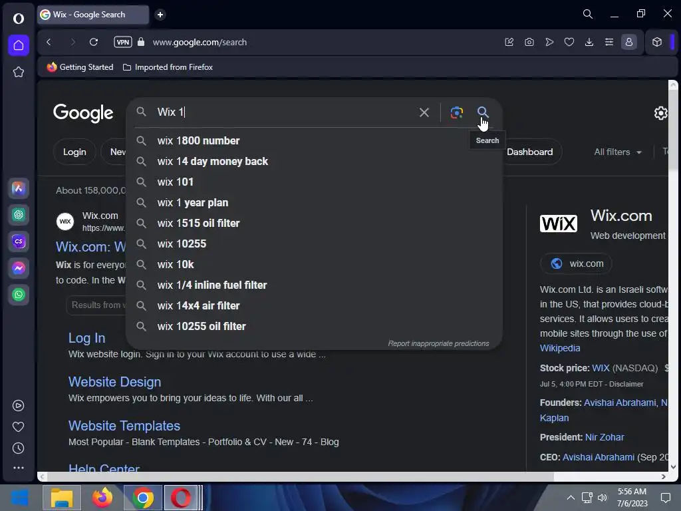Open the send/flow arrow icon
The image size is (681, 511).
(549, 42)
